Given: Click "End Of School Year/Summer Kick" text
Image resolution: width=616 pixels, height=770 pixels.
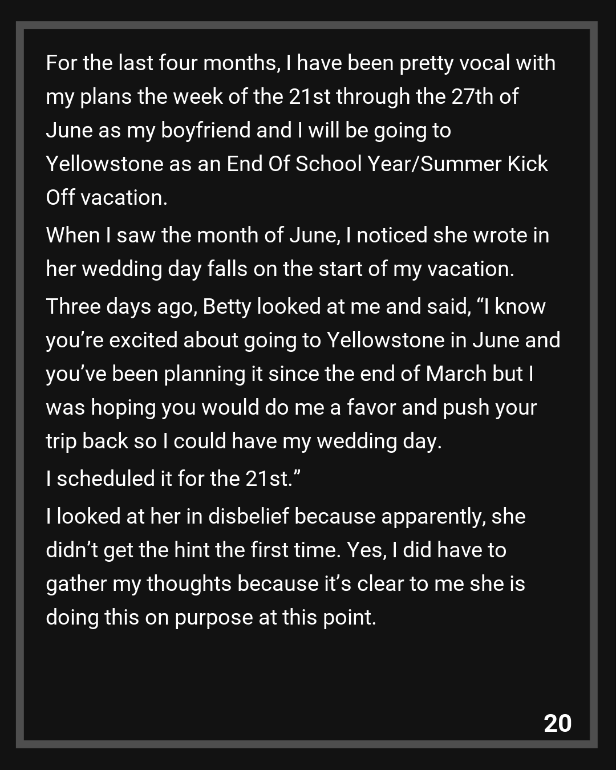Looking at the screenshot, I should 387,164.
